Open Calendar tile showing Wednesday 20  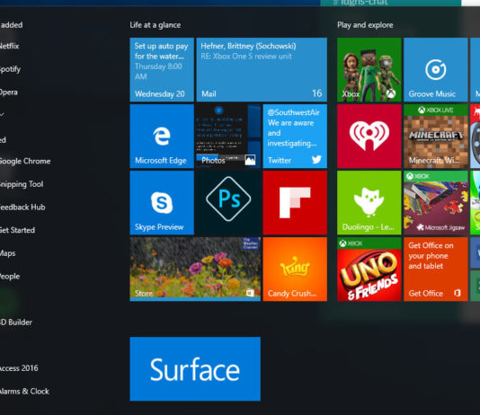coord(162,70)
